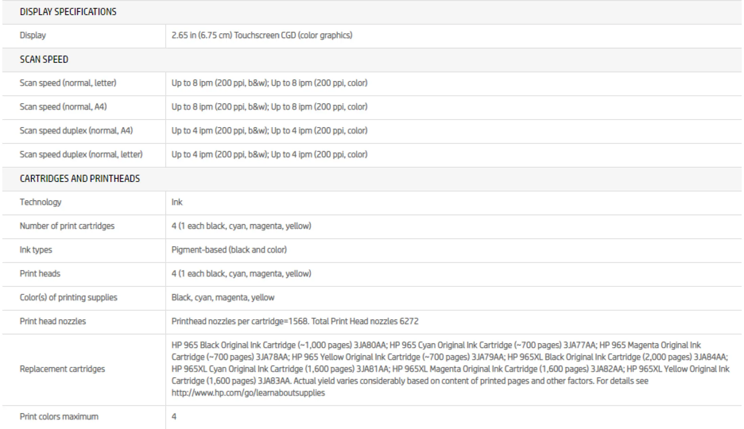Click the Color(s) of printing supplies label

pyautogui.click(x=68, y=297)
